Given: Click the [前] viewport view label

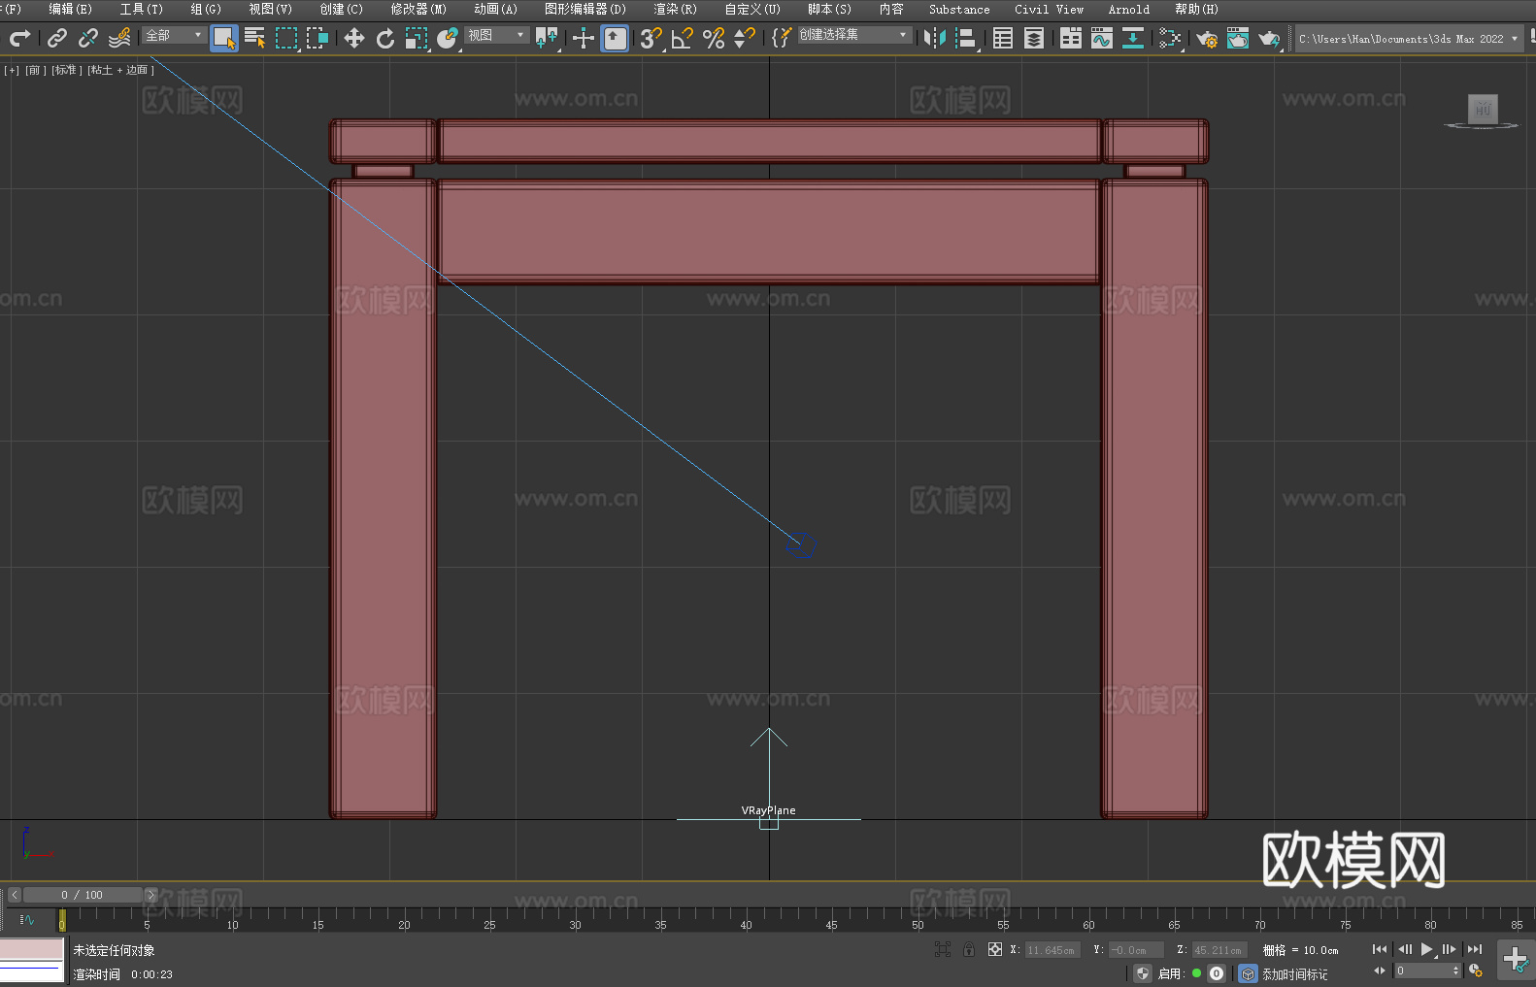Looking at the screenshot, I should [x=36, y=70].
